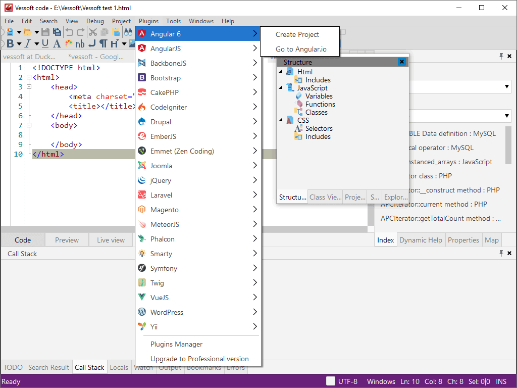The image size is (517, 388).
Task: Open the Bold button dropdown arrow
Action: point(19,43)
